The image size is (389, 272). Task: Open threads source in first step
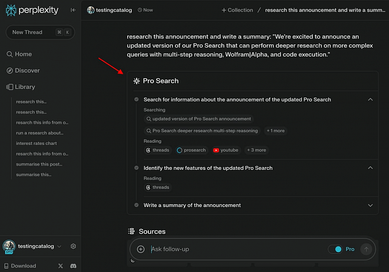tap(158, 150)
